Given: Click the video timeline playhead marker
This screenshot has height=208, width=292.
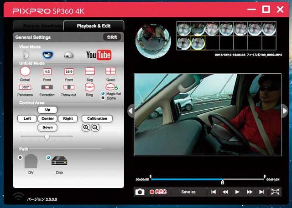Looking at the screenshot, I should pos(222,182).
